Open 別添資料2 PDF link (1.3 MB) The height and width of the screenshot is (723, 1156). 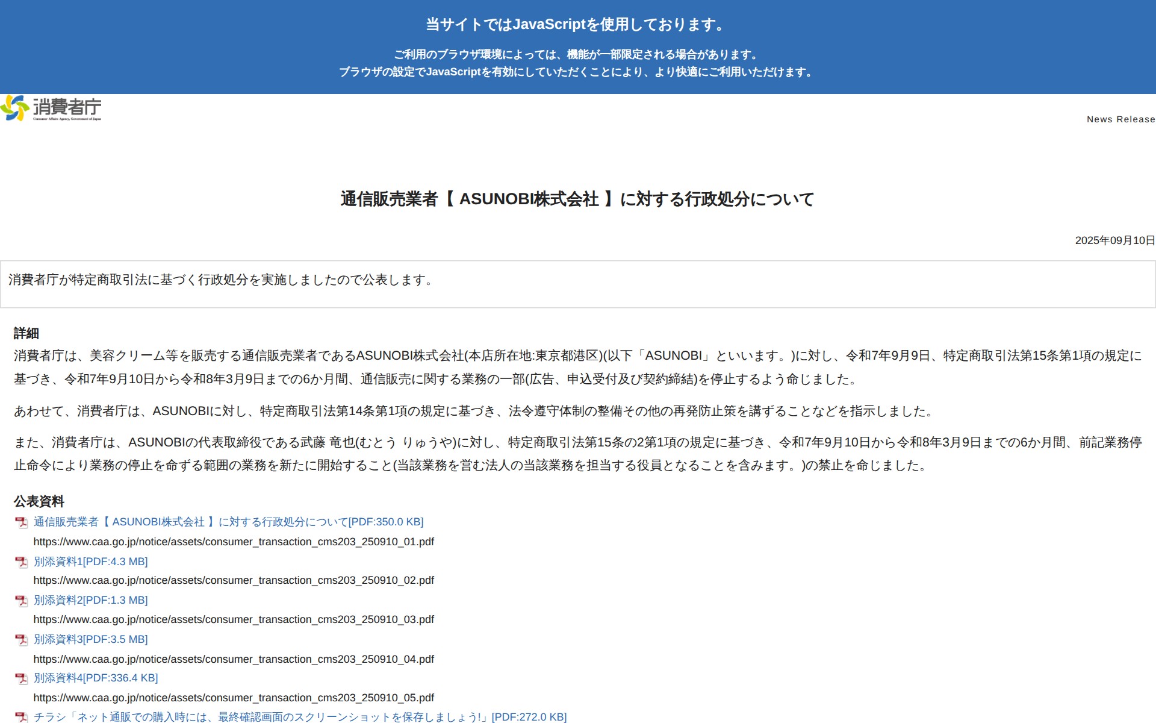[x=90, y=600]
